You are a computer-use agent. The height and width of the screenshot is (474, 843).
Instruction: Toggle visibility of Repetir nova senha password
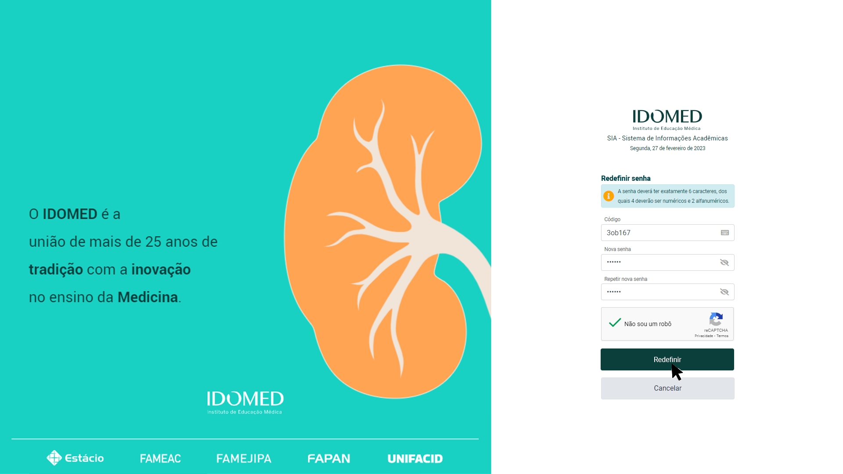pos(724,292)
